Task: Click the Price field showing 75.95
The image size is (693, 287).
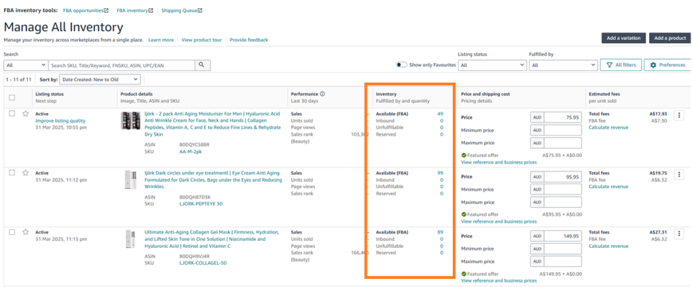Action: tap(562, 118)
